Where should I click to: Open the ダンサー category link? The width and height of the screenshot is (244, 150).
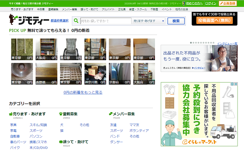(116, 142)
